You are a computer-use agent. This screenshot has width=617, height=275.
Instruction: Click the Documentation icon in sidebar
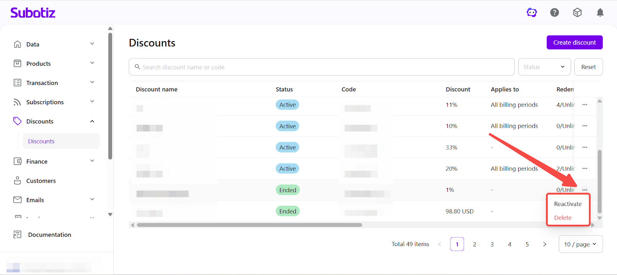[x=17, y=235]
